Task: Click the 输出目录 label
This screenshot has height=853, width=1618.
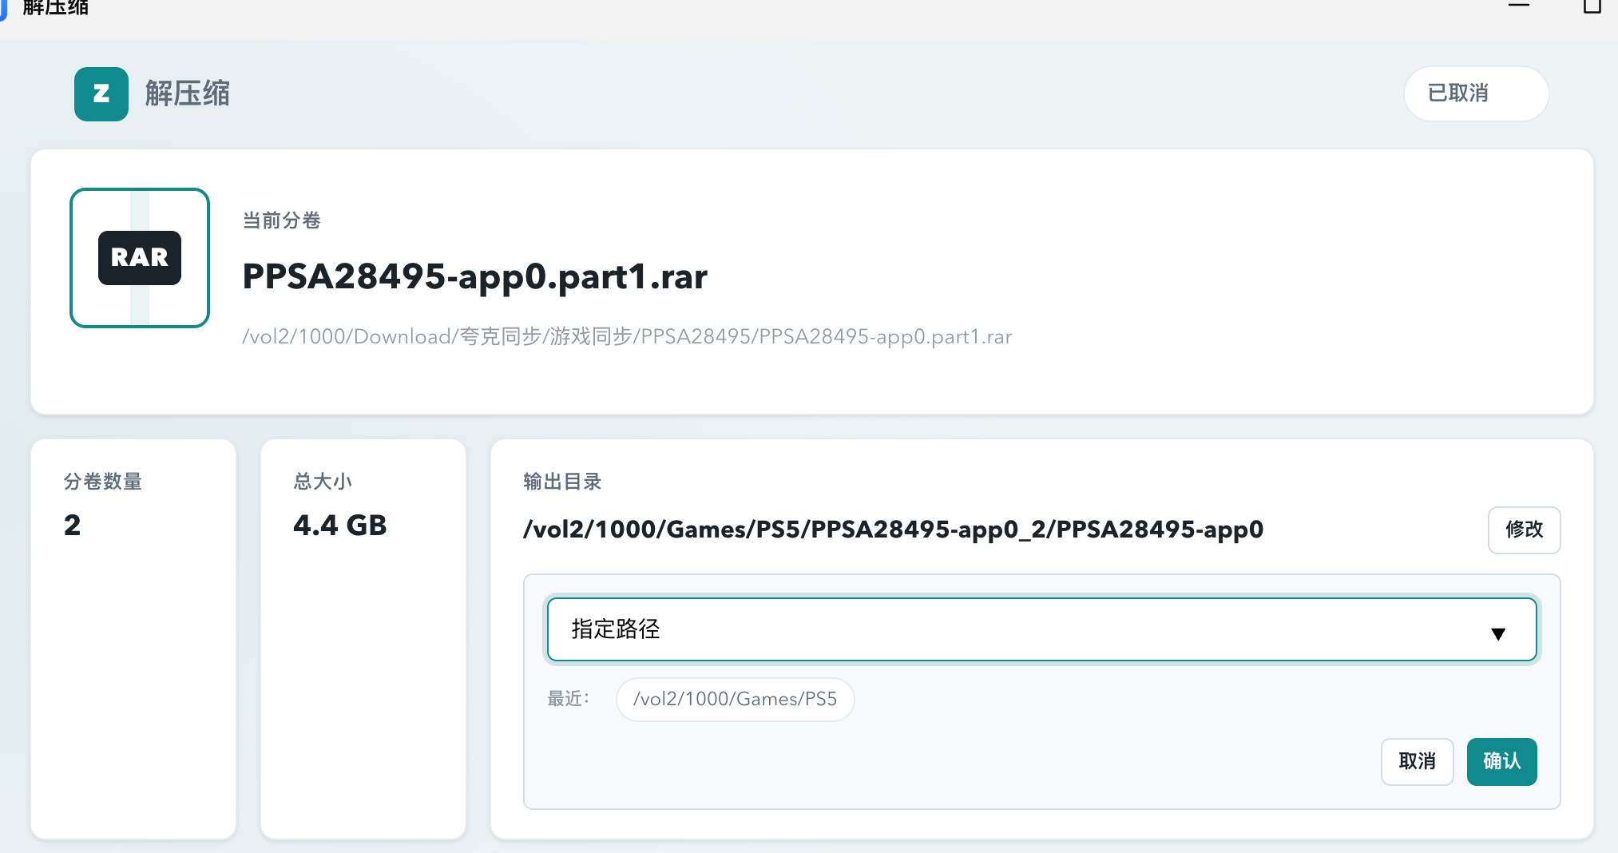Action: [x=562, y=482]
